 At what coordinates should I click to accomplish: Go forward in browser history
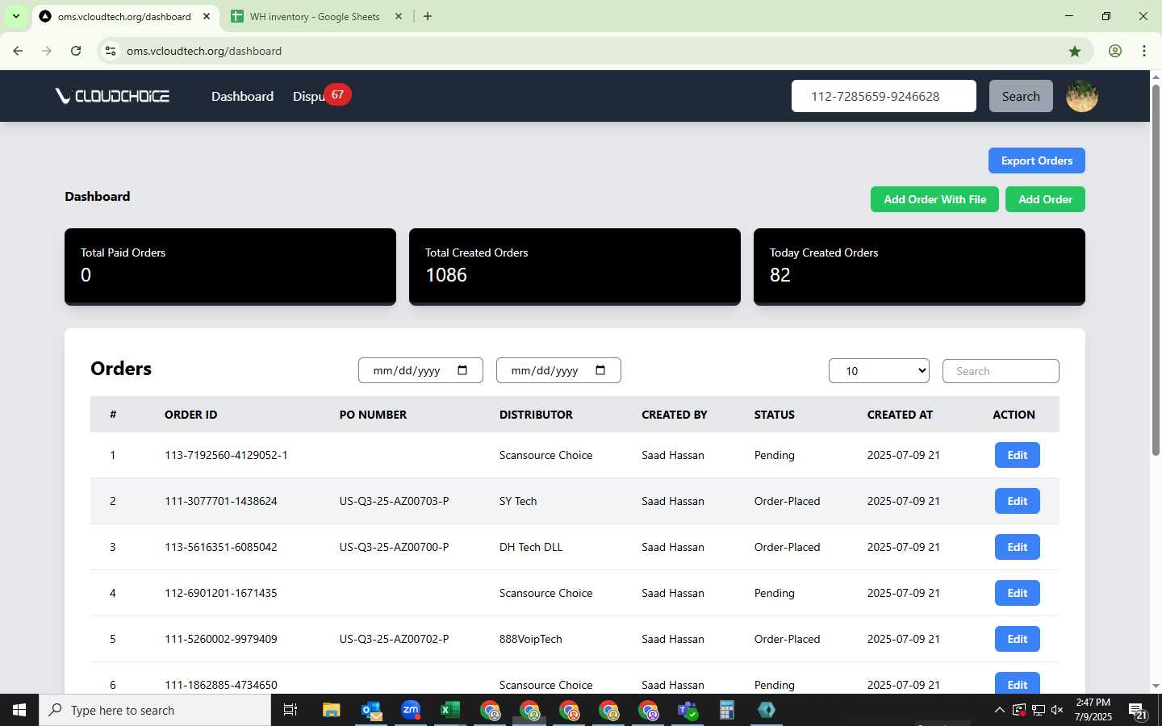(47, 51)
